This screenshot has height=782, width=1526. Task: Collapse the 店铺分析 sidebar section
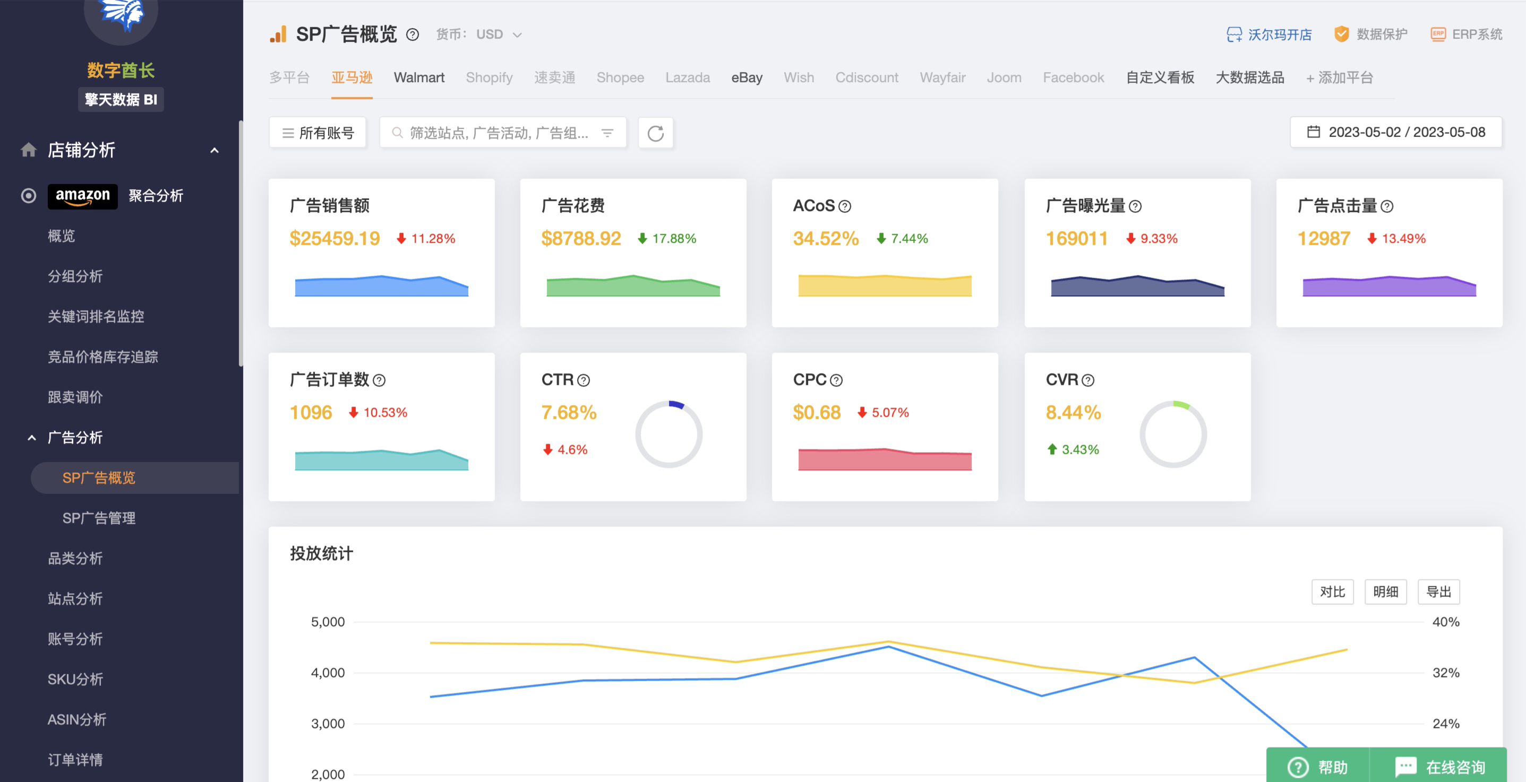tap(215, 150)
